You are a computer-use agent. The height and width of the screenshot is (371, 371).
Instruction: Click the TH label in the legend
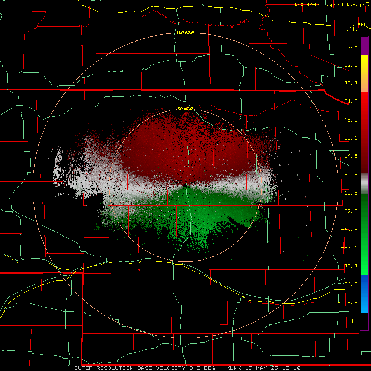click(354, 321)
